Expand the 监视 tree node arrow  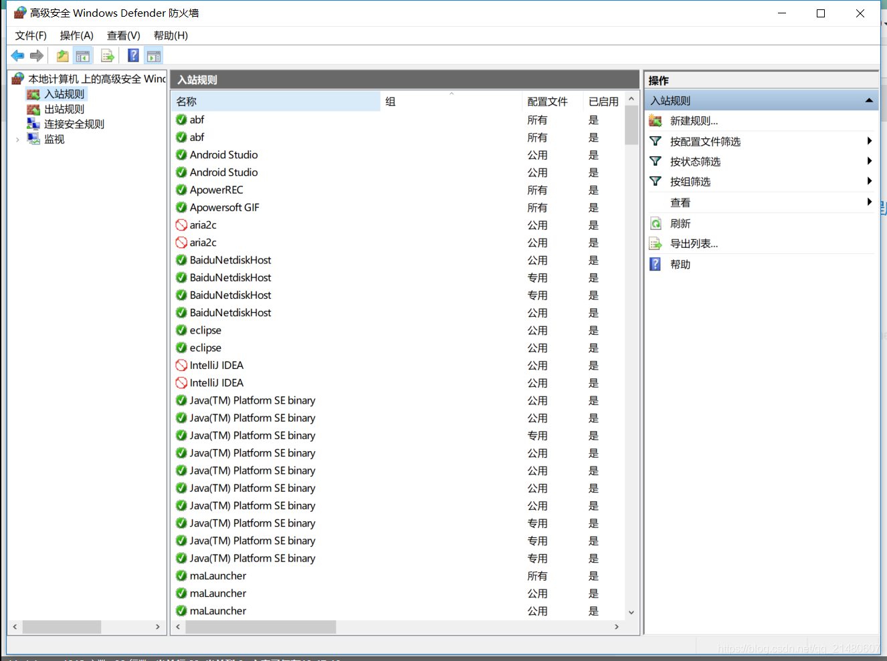[17, 139]
